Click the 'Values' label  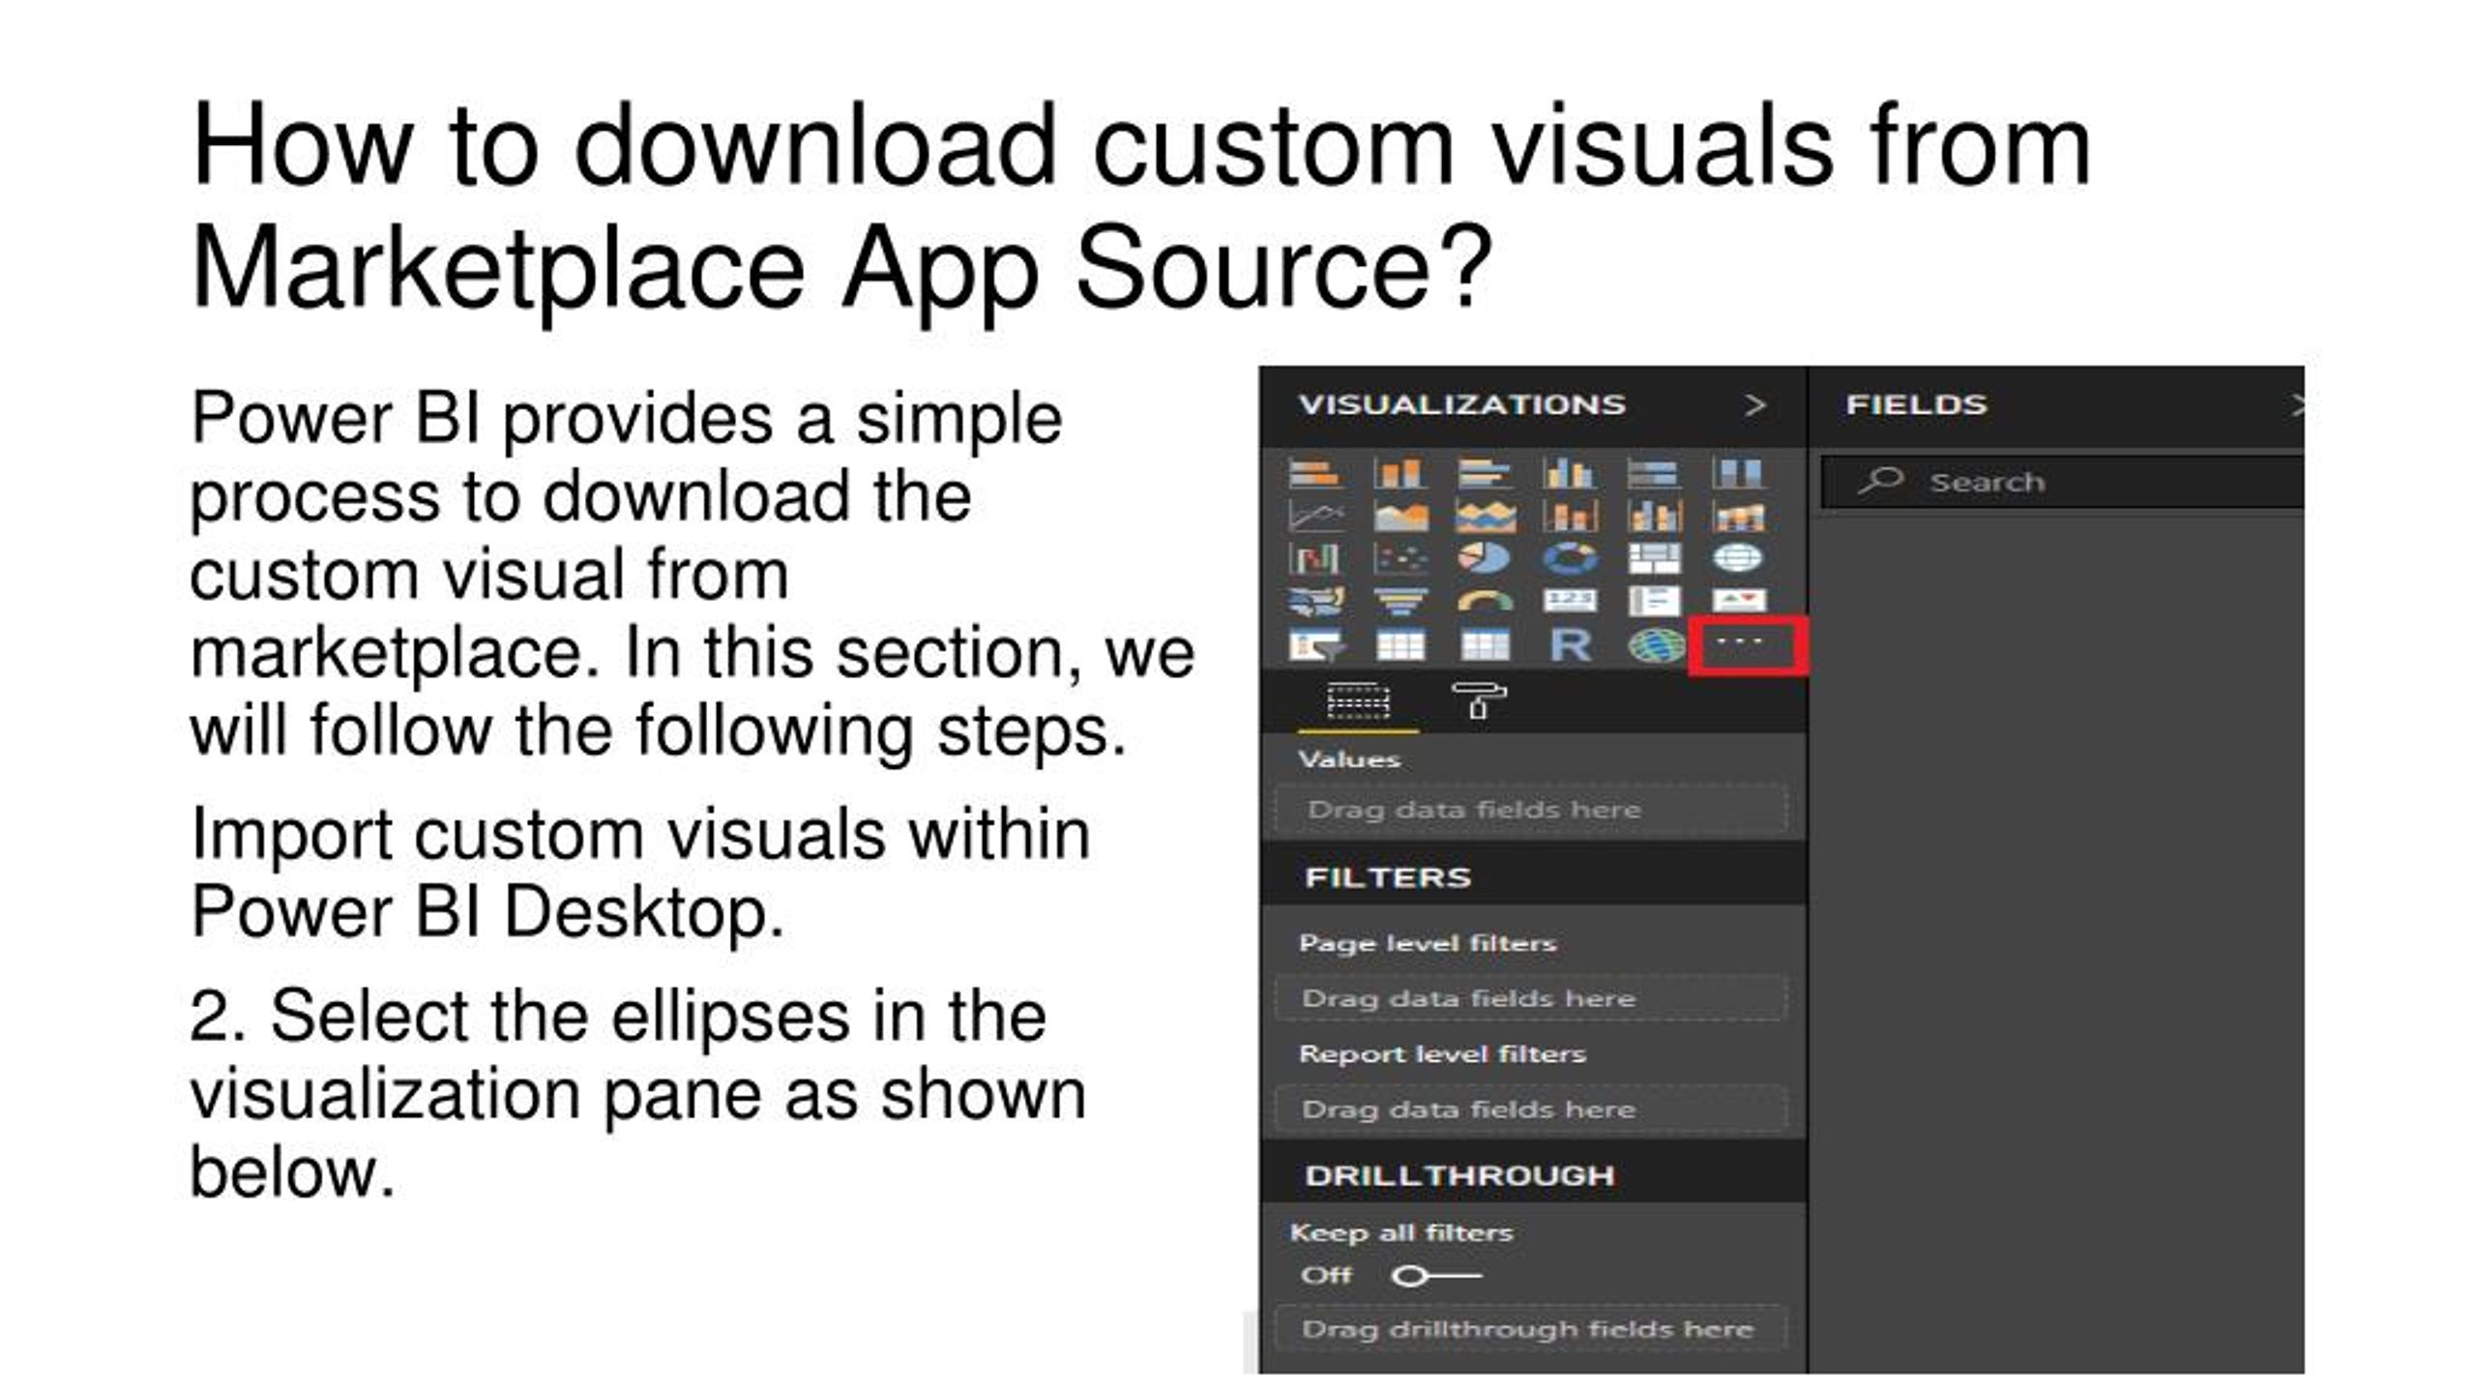tap(1349, 759)
